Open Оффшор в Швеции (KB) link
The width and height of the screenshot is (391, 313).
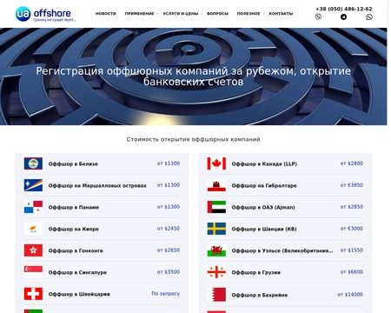coord(264,229)
